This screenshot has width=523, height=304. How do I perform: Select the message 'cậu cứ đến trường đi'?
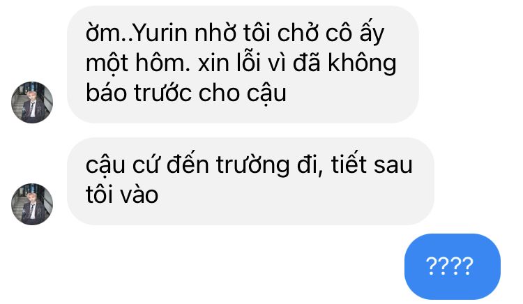coord(250,181)
